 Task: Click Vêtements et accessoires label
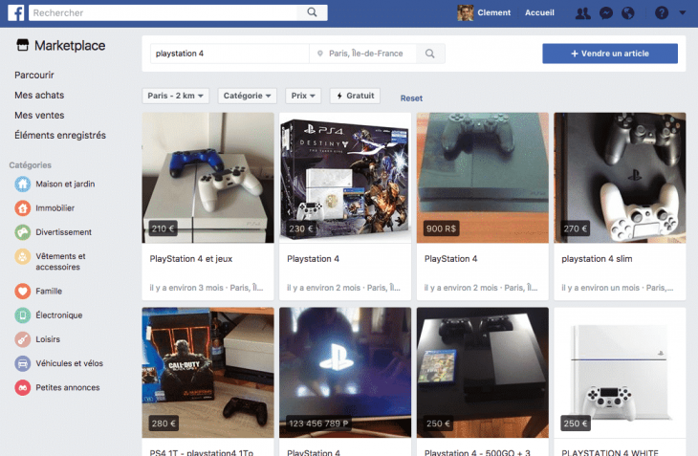60,262
